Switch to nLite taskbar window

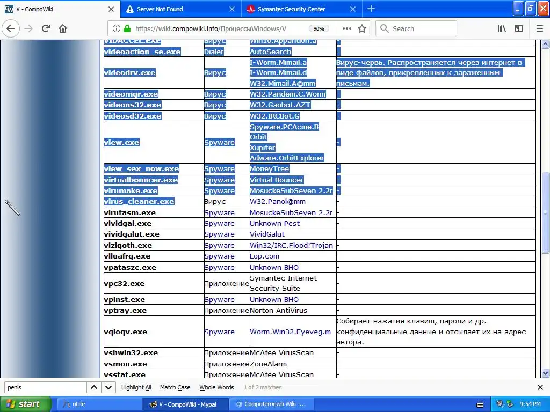tap(99, 404)
